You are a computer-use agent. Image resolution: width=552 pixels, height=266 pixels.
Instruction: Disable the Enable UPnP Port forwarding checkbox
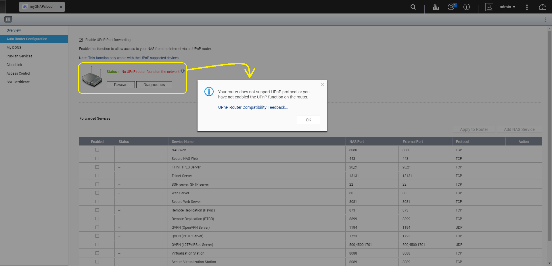click(81, 40)
